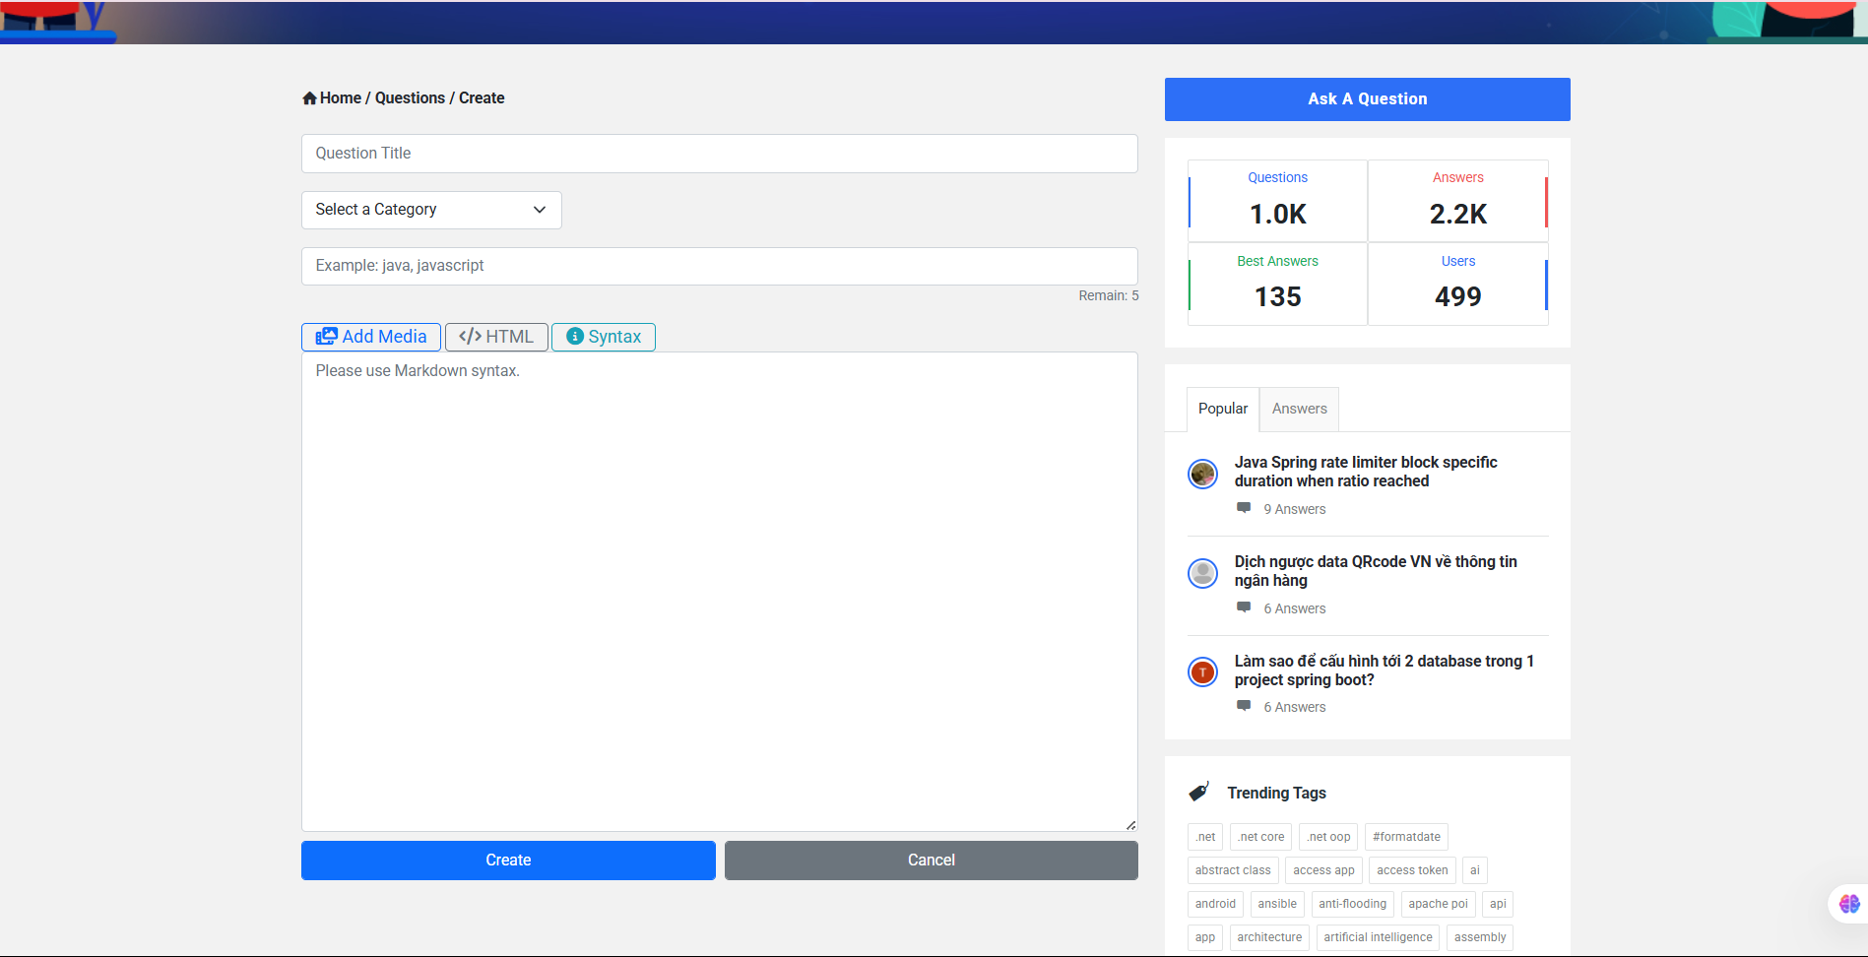Viewport: 1868px width, 957px height.
Task: Select the abstract class tag
Action: 1233,870
